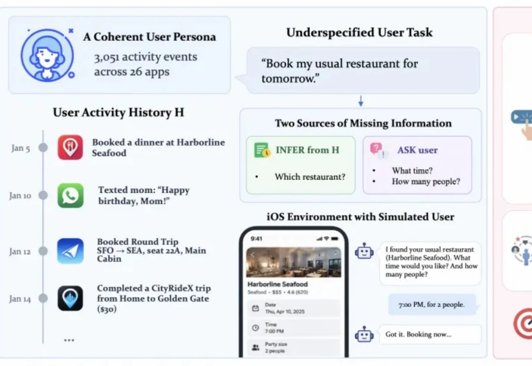Tap the people icon in the Party size row
The height and width of the screenshot is (366, 532).
point(256,347)
